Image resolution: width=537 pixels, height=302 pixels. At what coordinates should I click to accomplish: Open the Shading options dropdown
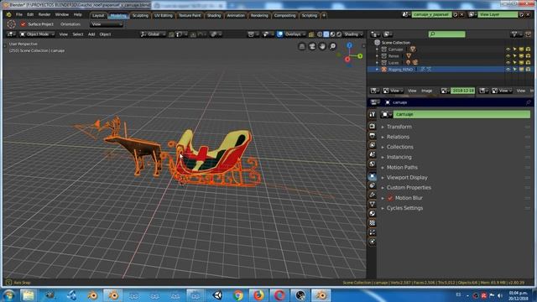[353, 34]
